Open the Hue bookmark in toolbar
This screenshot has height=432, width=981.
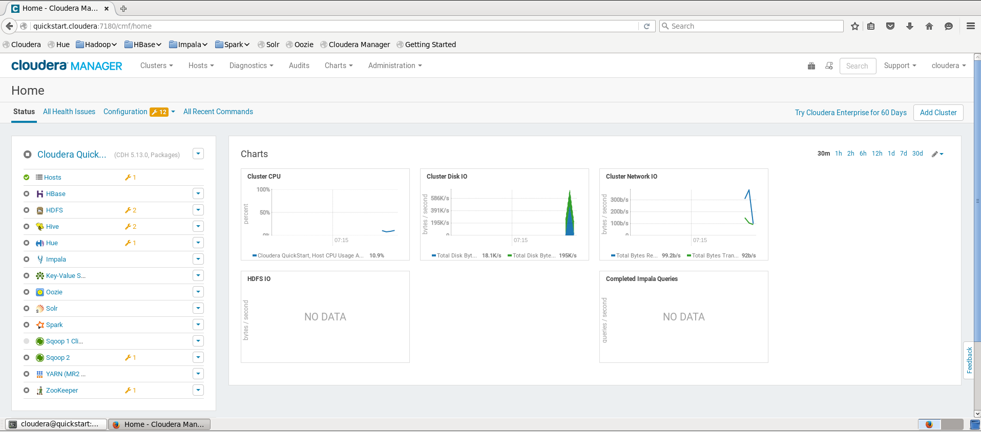click(x=59, y=45)
